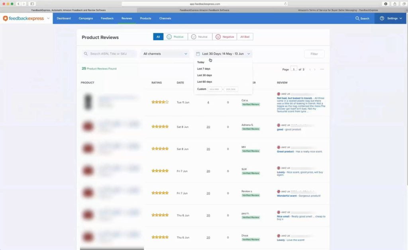Click the five-star rating in the SLW row
The height and width of the screenshot is (250, 408).
tap(160, 171)
